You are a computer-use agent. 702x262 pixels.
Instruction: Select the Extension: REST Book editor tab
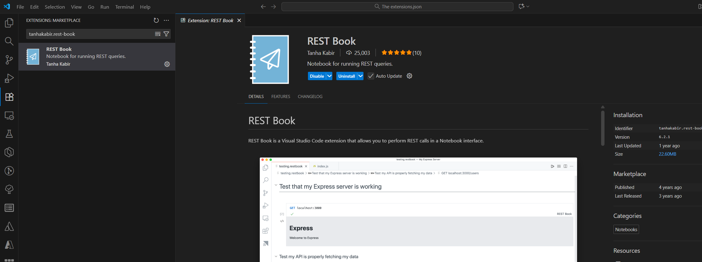[210, 20]
